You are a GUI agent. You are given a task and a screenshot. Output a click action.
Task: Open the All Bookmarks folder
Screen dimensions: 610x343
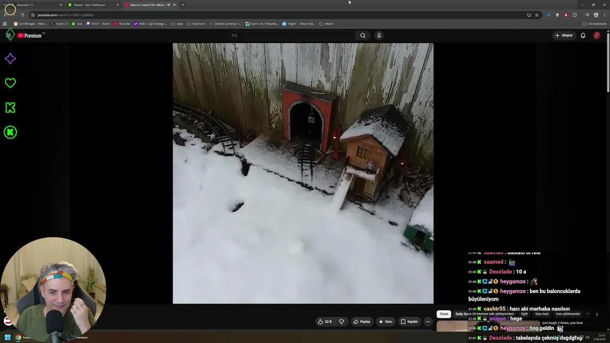pyautogui.click(x=595, y=24)
